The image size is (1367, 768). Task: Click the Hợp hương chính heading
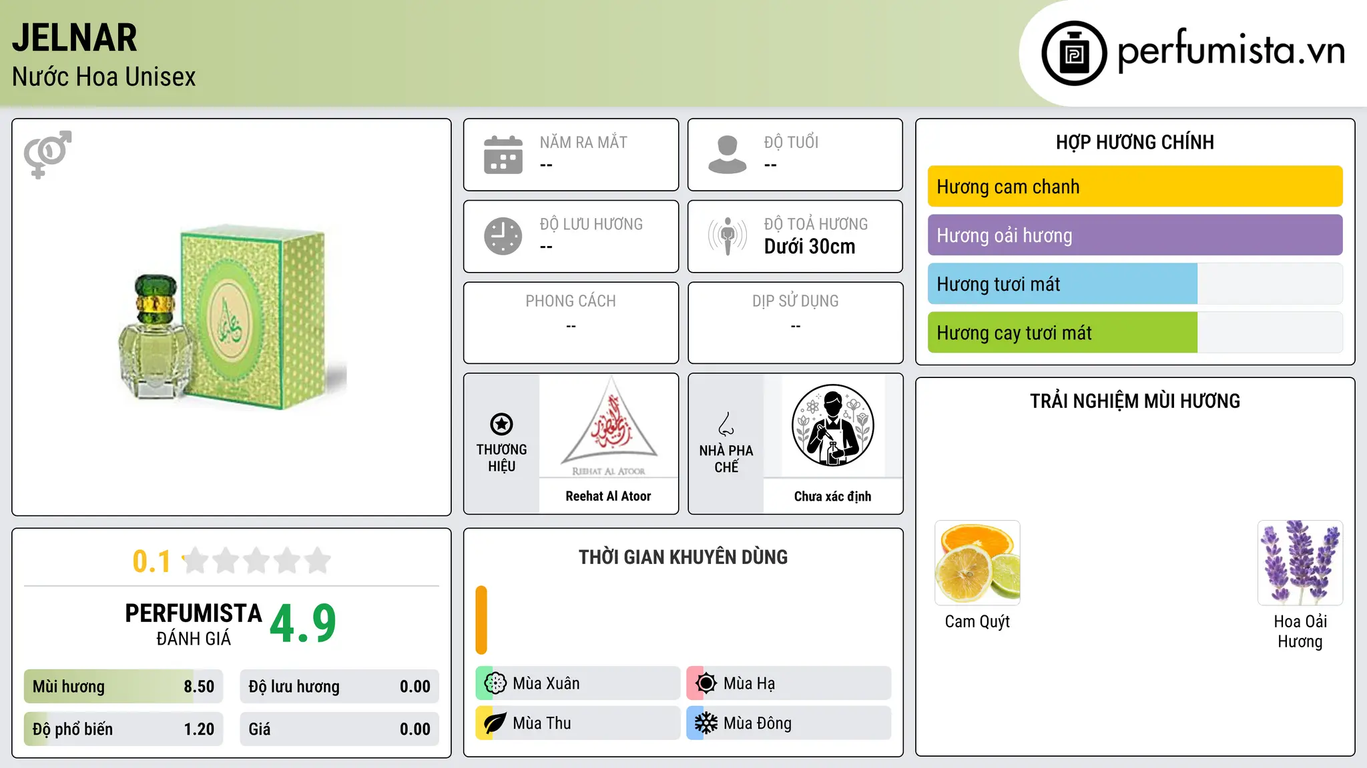pos(1135,142)
